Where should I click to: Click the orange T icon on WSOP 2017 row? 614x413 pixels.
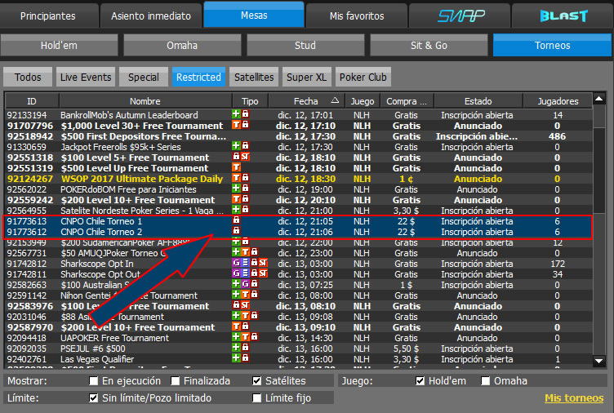tap(236, 179)
